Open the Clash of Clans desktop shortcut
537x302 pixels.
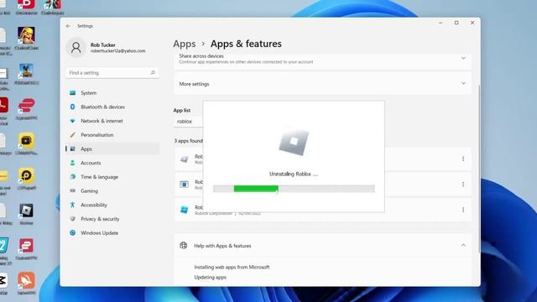click(x=26, y=38)
